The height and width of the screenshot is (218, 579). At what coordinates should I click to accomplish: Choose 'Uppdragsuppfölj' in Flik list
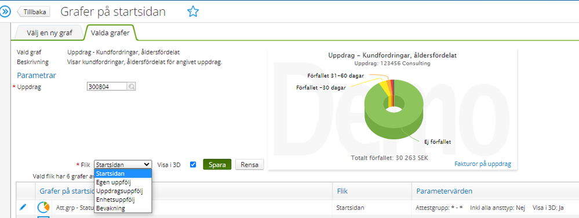point(123,191)
